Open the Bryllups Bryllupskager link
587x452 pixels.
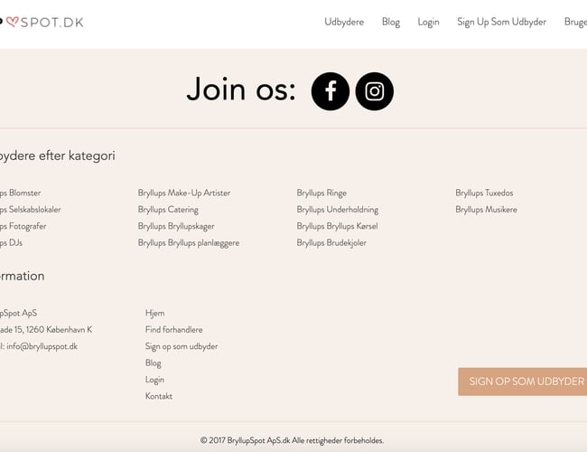(176, 226)
